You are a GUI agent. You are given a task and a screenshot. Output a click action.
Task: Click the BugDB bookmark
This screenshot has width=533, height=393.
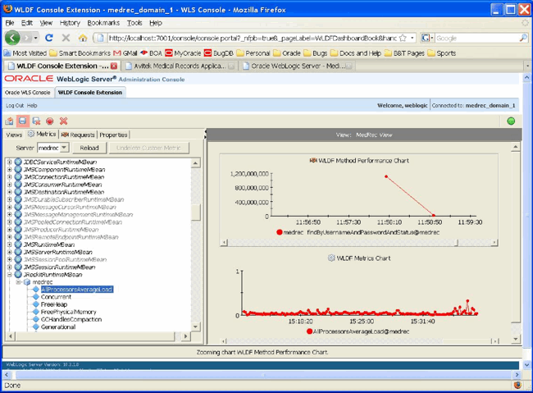point(219,53)
